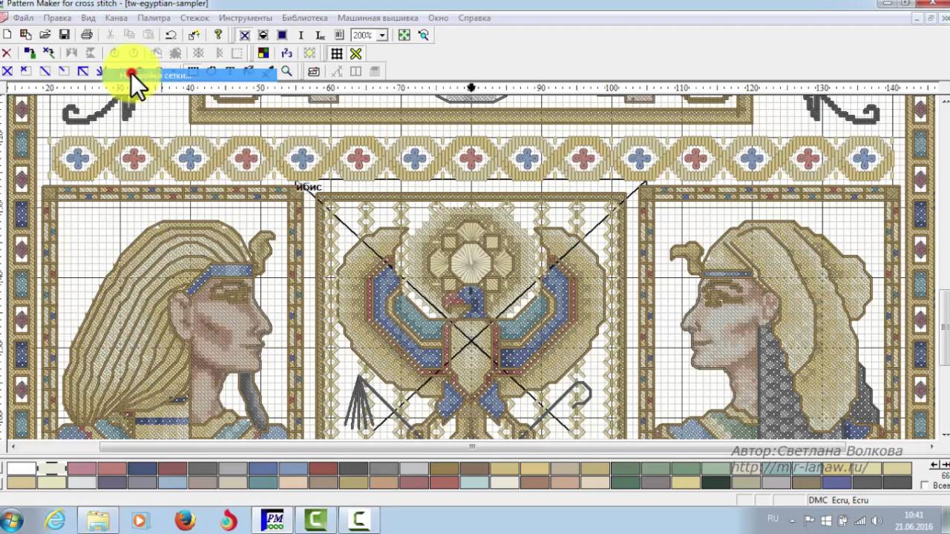Open the Палитра menu
This screenshot has width=950, height=534.
pos(154,18)
